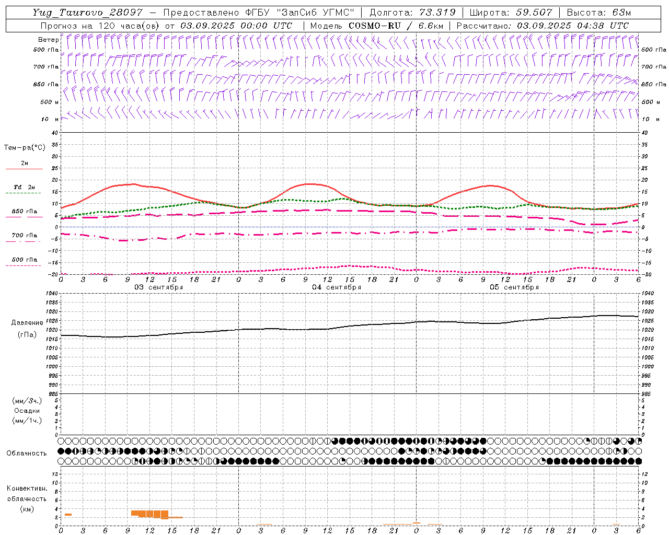Screen dimensions: 669x535
Task: Click the "Рассчитано: 03.09.2025 04:38 UTC" timestamp
Action: [543, 26]
